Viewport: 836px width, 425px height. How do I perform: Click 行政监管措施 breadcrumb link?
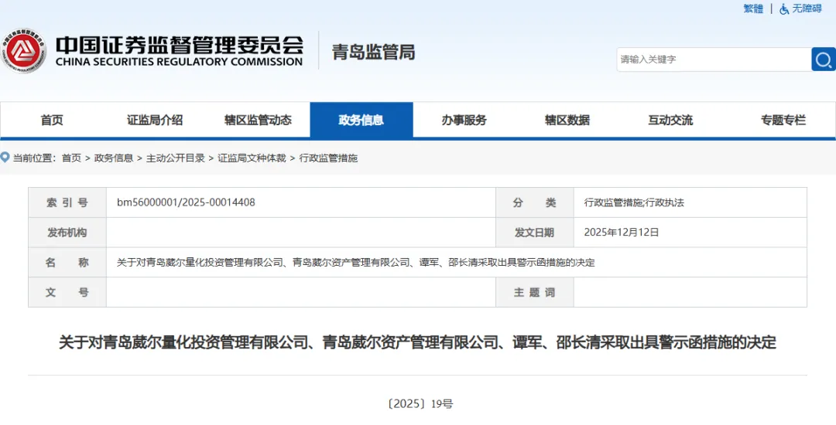tap(328, 158)
